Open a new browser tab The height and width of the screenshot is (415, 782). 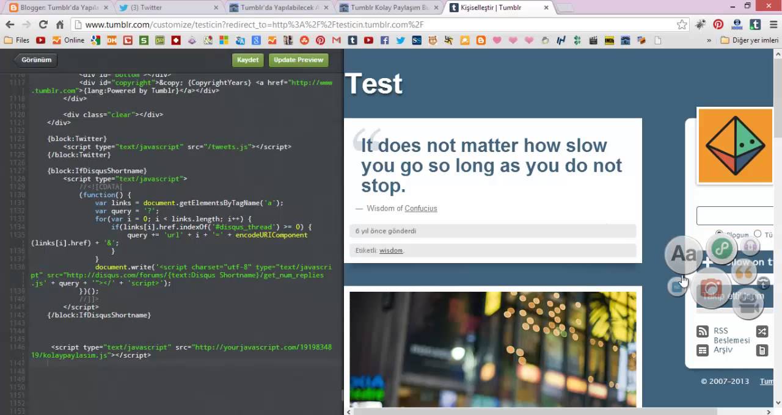click(565, 8)
